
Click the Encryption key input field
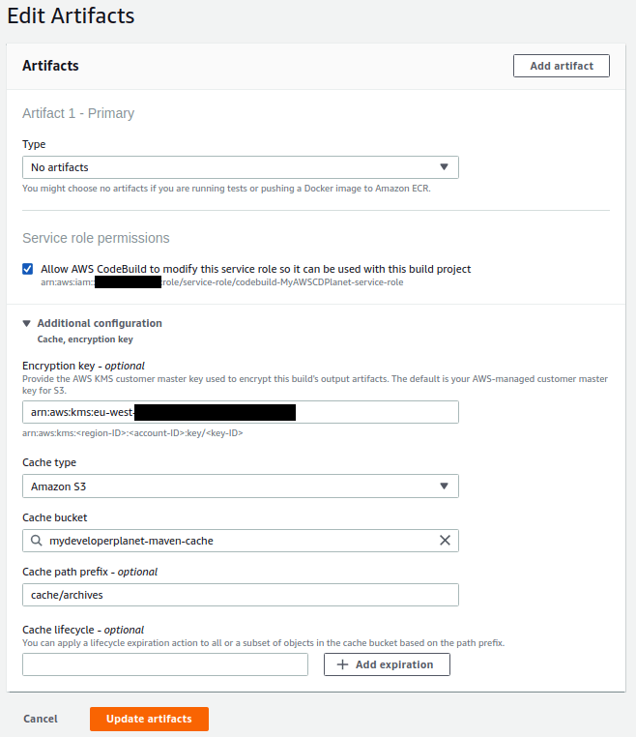[240, 412]
